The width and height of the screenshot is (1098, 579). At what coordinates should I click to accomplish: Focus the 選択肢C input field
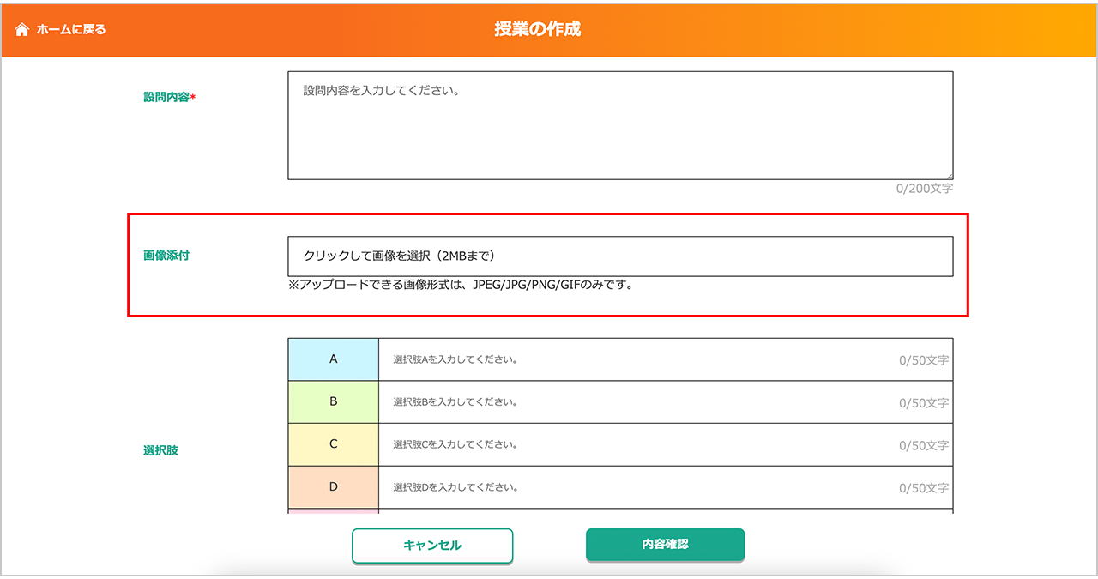(635, 445)
